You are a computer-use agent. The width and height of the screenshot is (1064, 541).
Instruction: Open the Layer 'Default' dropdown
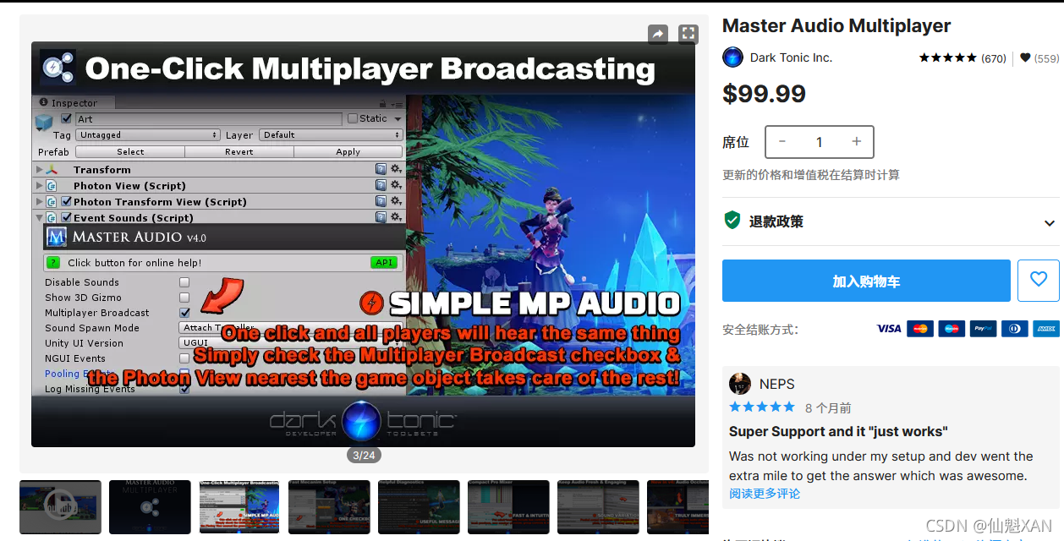[x=331, y=135]
